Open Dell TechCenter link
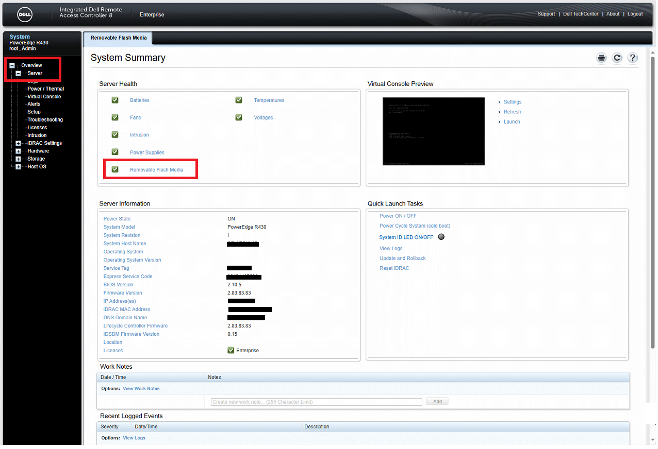Viewport: 658px width, 449px height. click(x=581, y=14)
